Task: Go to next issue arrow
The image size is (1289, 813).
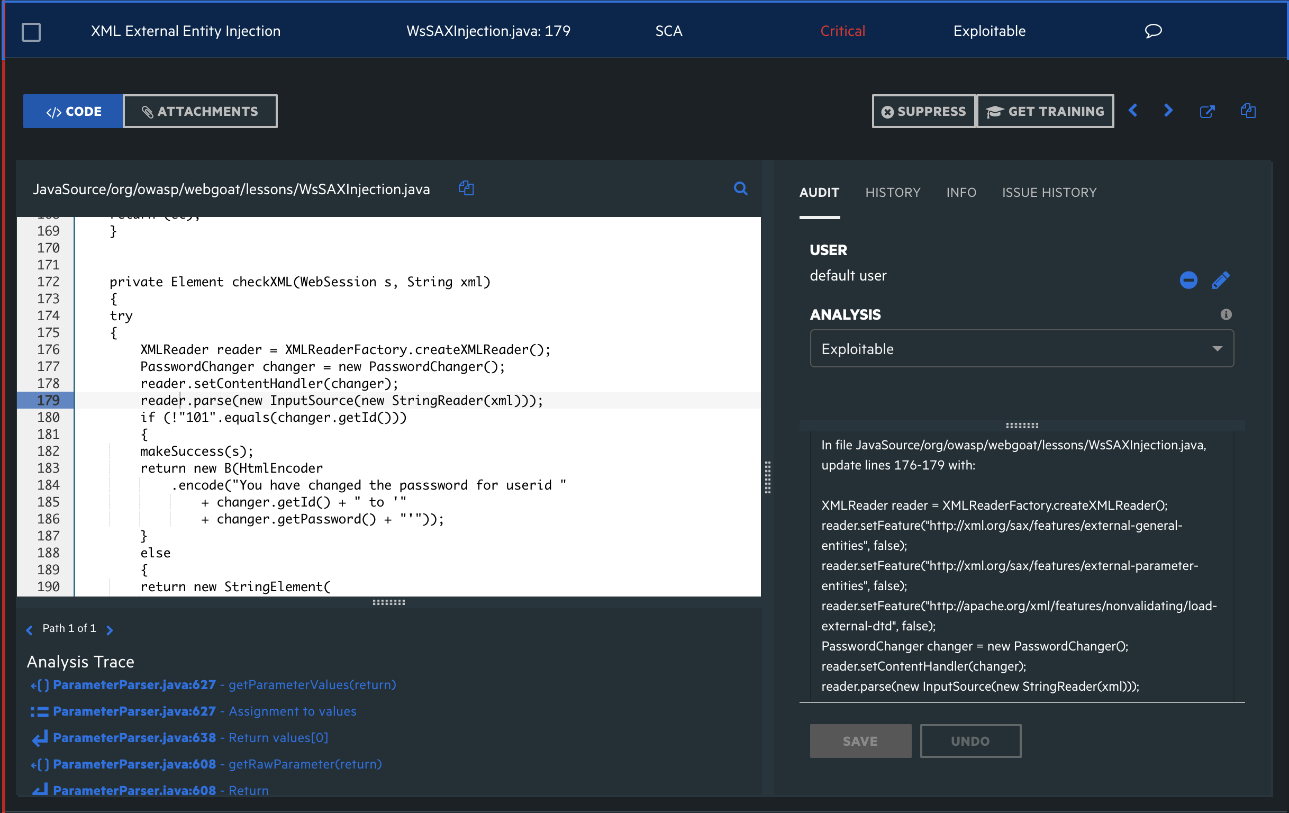Action: point(1168,111)
